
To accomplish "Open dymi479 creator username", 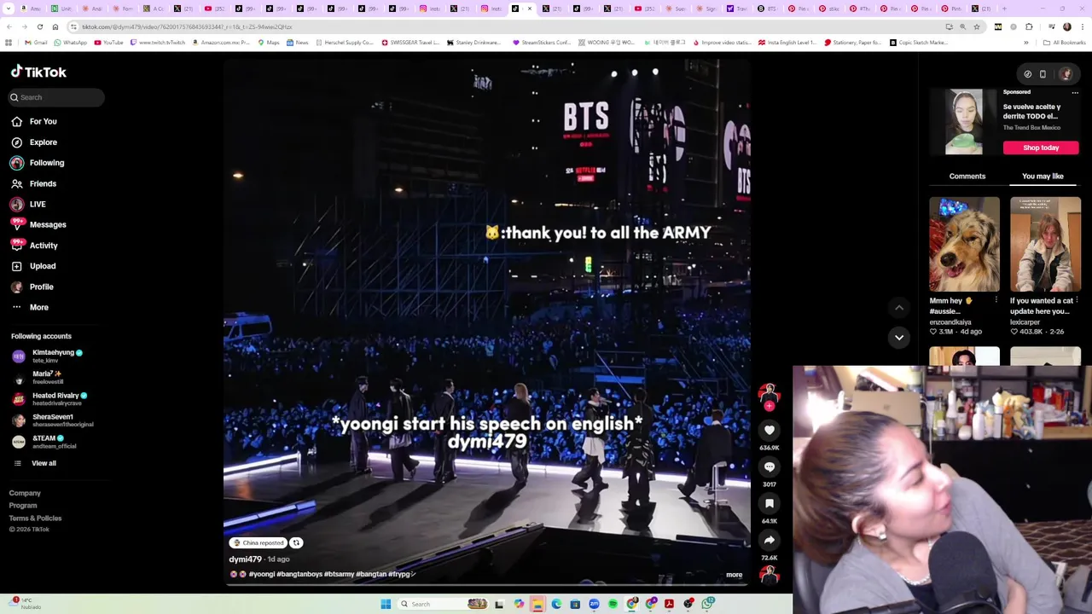I will point(245,559).
